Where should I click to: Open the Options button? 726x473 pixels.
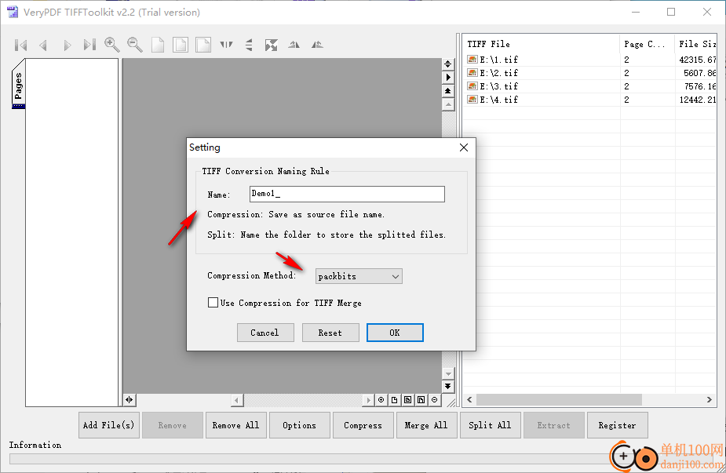[x=300, y=425]
